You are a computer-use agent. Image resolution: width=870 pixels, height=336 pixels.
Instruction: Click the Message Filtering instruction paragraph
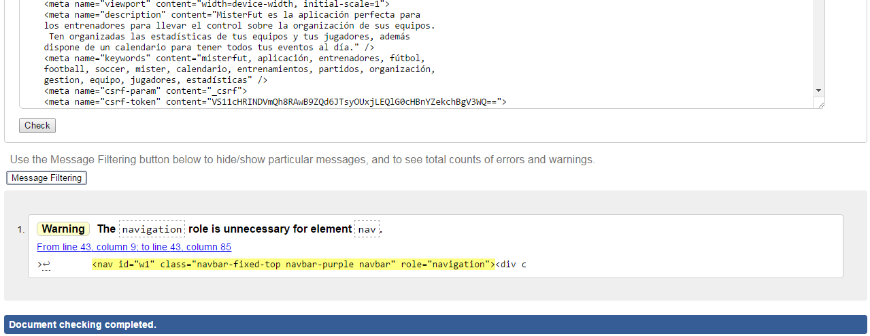click(303, 160)
